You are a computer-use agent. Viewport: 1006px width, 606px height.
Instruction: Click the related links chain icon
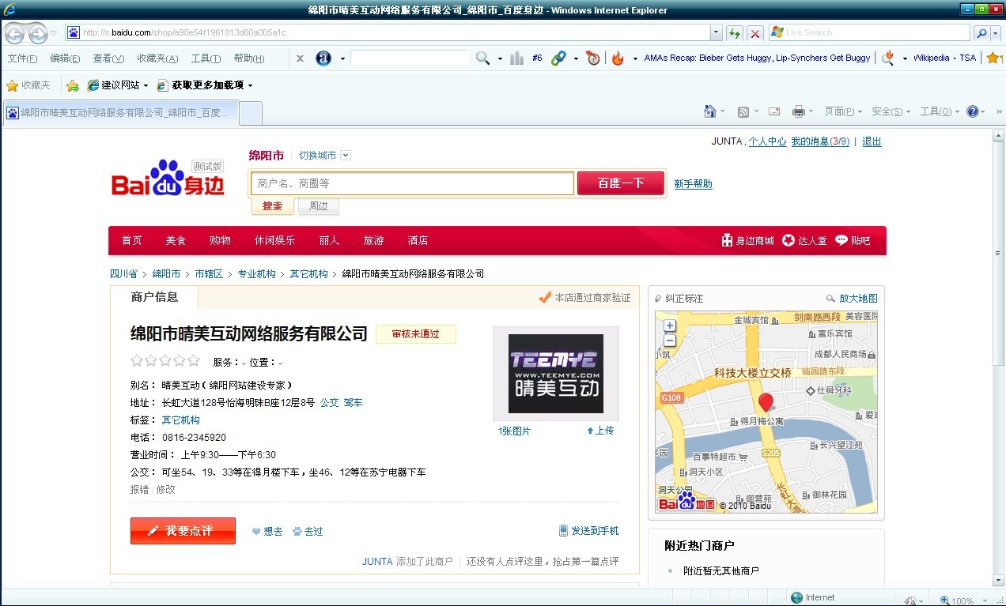pos(559,58)
